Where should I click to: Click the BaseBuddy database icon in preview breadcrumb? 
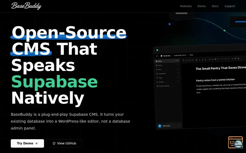click(161, 56)
